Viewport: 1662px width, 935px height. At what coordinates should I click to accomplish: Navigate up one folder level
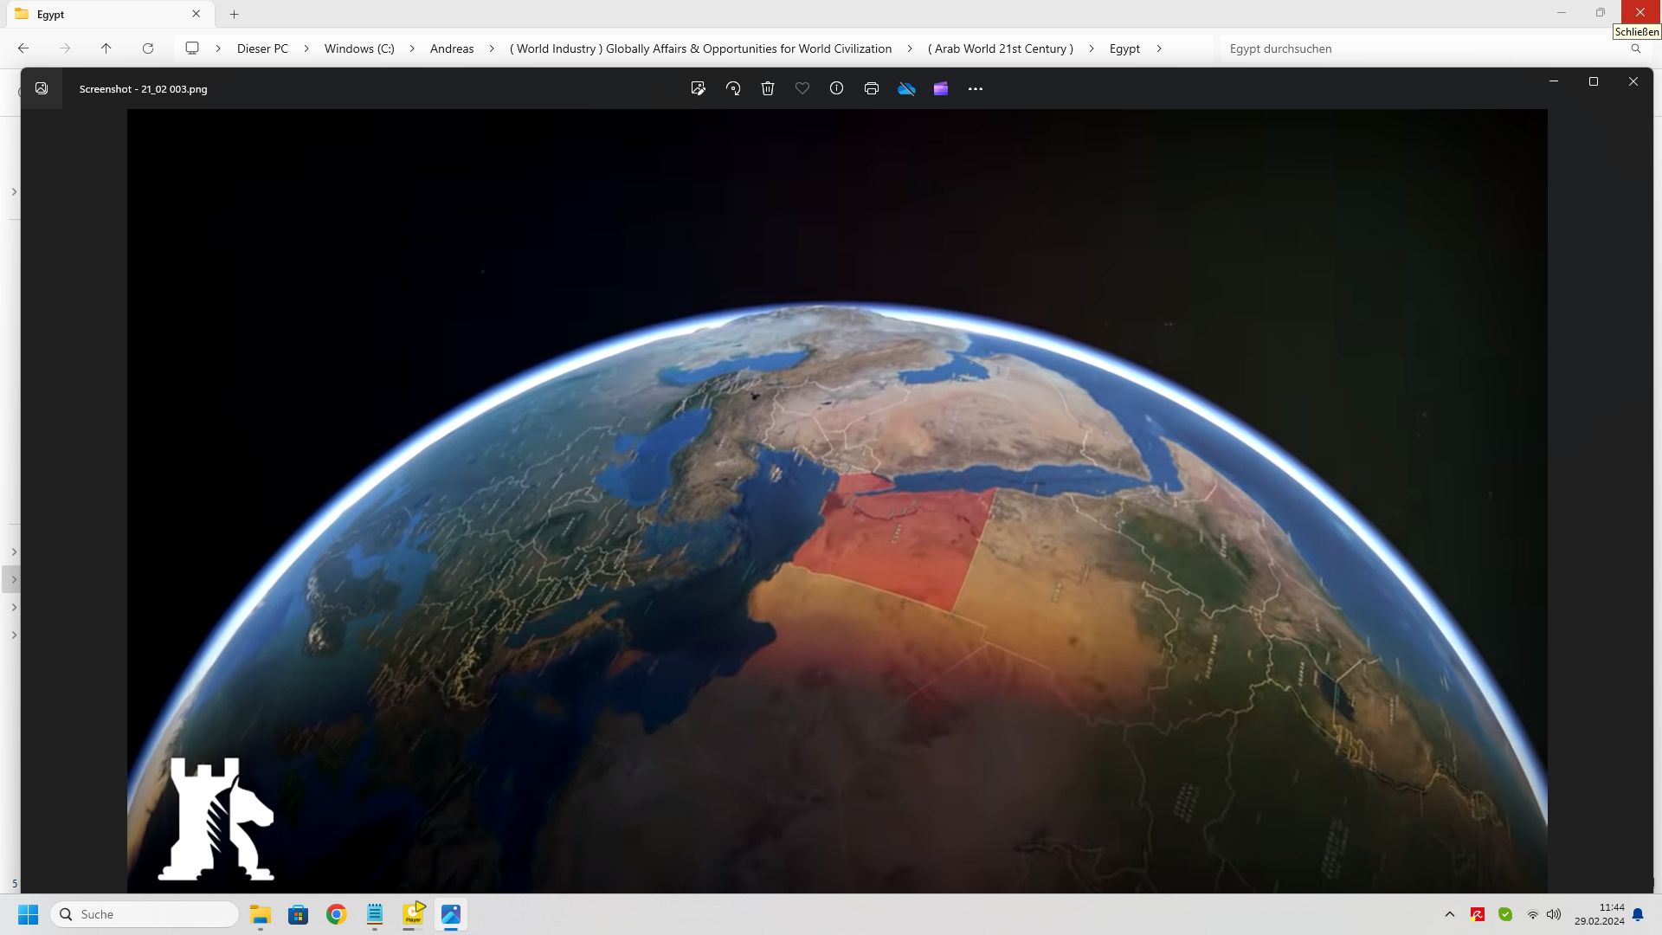[x=106, y=48]
